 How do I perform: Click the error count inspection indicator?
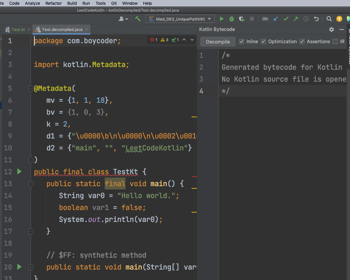[x=154, y=40]
